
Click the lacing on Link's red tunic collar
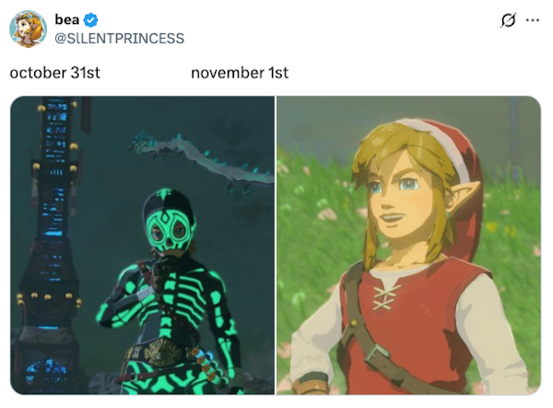[387, 297]
